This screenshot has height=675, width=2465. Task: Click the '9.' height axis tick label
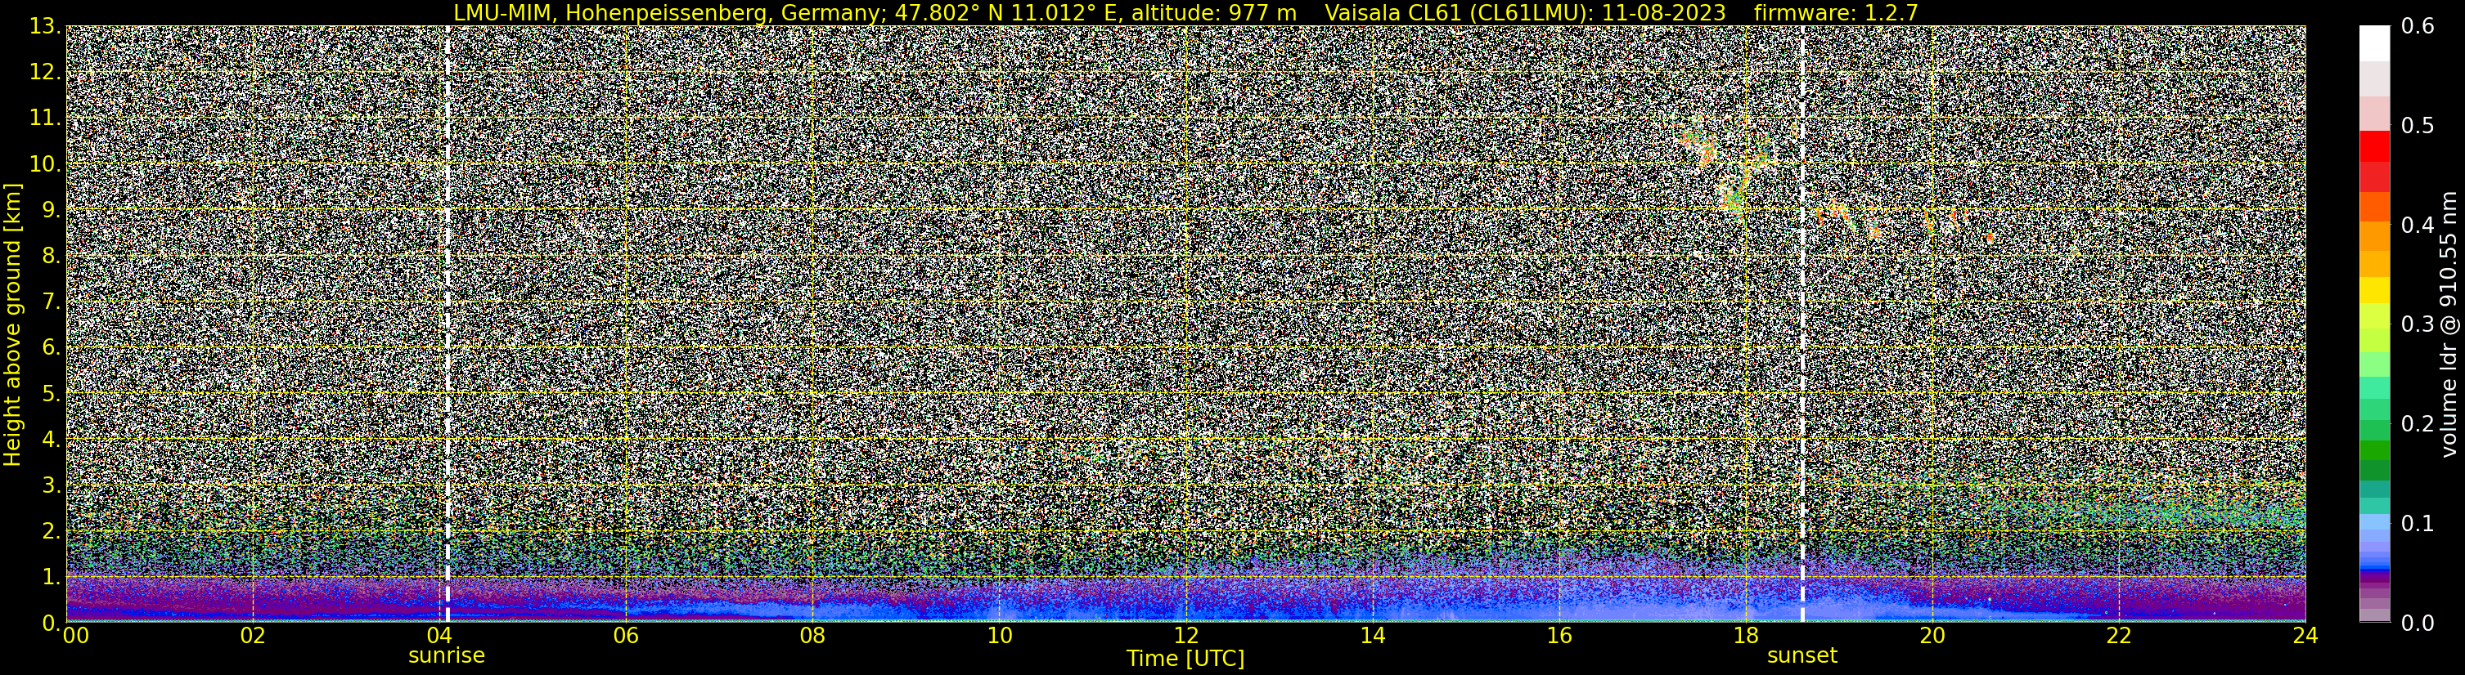pyautogui.click(x=52, y=210)
